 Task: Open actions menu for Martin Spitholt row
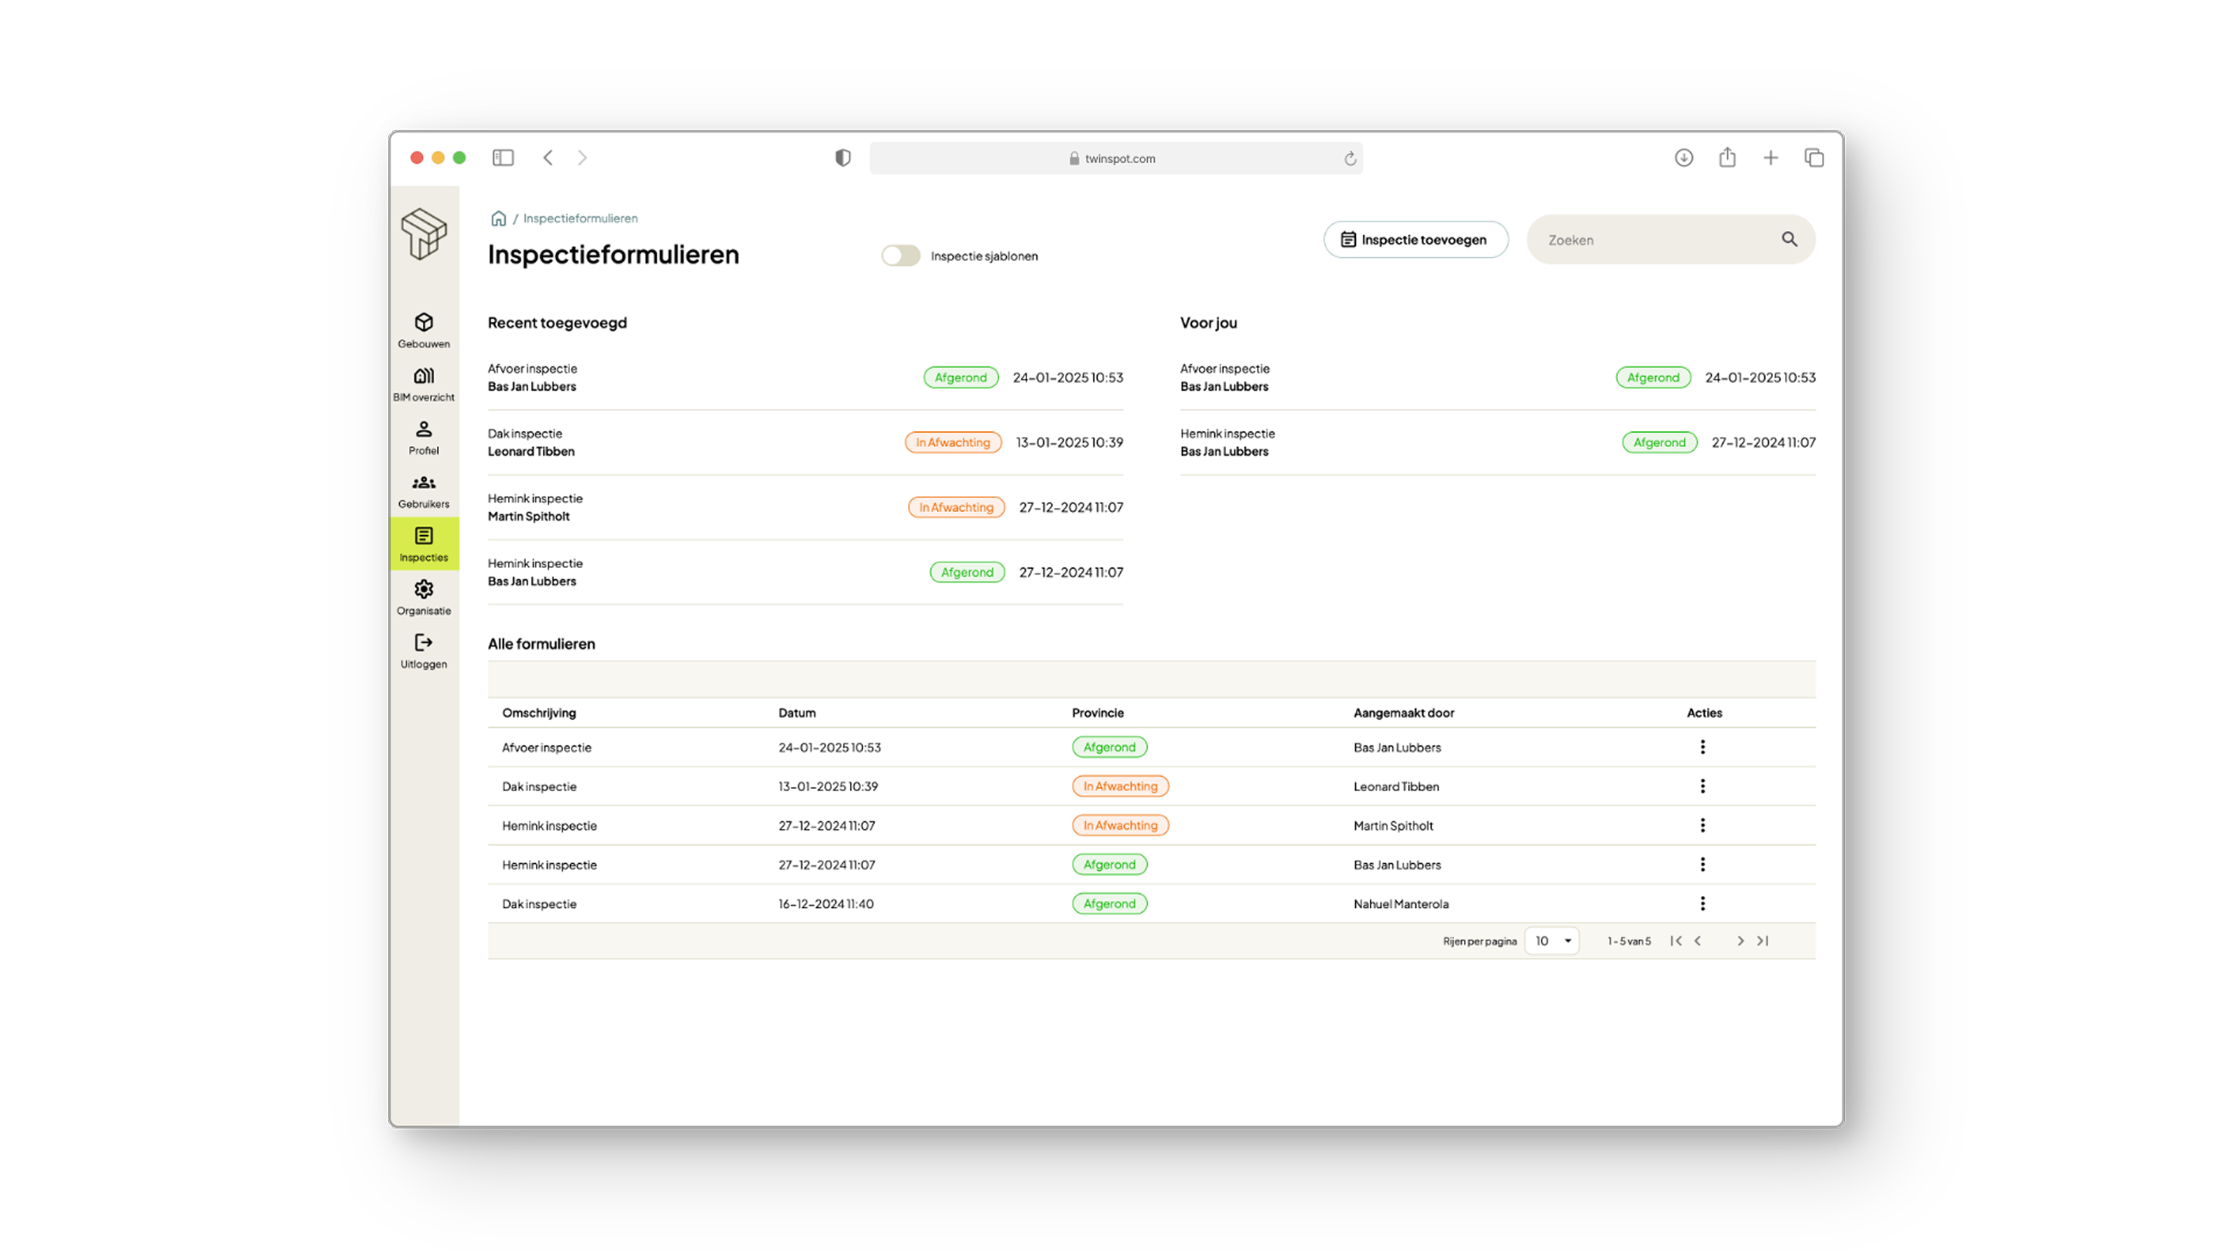pos(1703,825)
